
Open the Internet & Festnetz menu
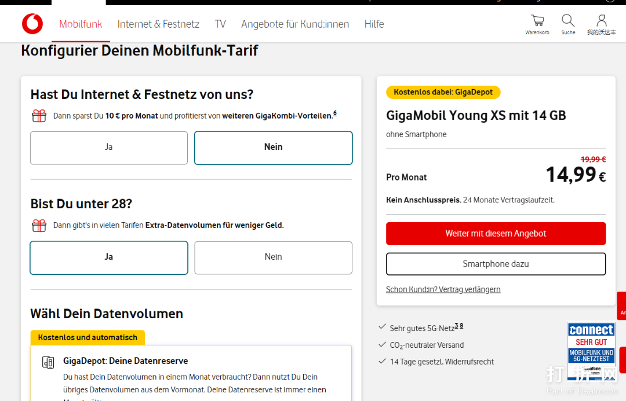(158, 24)
